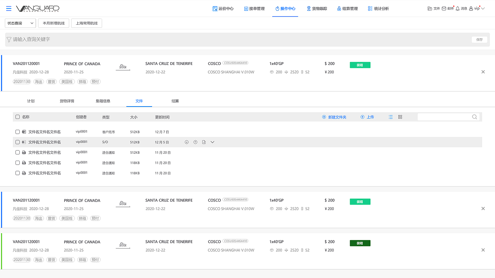Click file icon of 客户托书 row
Viewport: 495px width, 278px height.
(24, 132)
